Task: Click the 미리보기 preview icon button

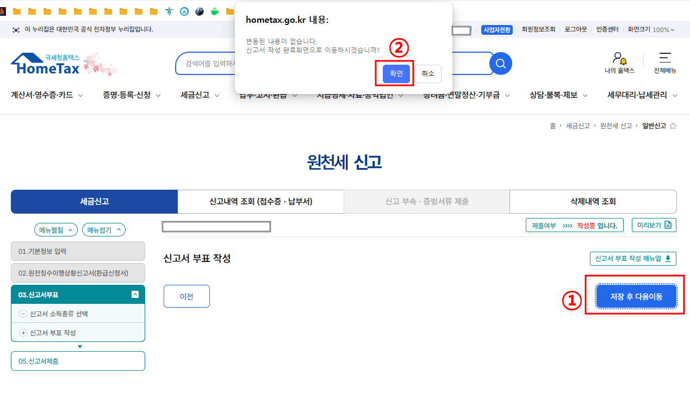Action: pyautogui.click(x=668, y=225)
